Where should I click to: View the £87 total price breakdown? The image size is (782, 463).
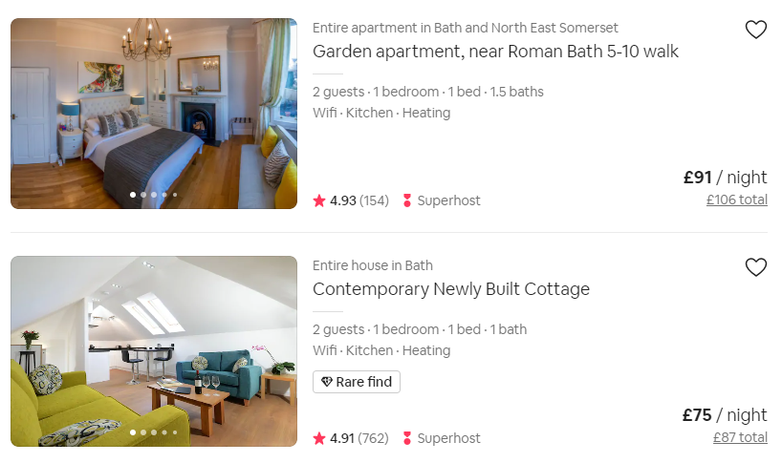(740, 437)
